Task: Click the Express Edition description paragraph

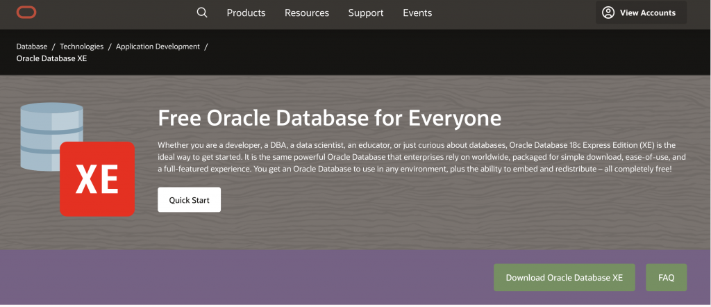Action: point(417,157)
